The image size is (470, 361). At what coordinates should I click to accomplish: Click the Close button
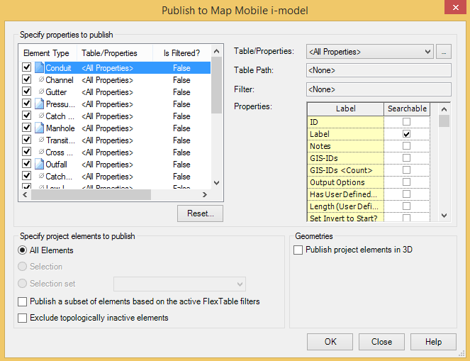tap(381, 342)
